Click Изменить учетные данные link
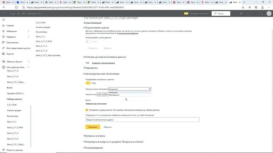This screenshot has width=273, height=153. (103, 63)
